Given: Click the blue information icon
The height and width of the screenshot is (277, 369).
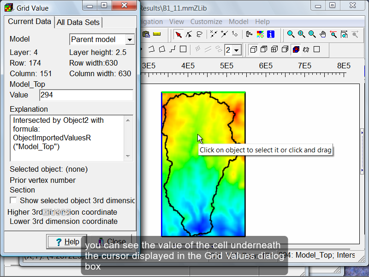Looking at the screenshot, I should click(x=271, y=34).
